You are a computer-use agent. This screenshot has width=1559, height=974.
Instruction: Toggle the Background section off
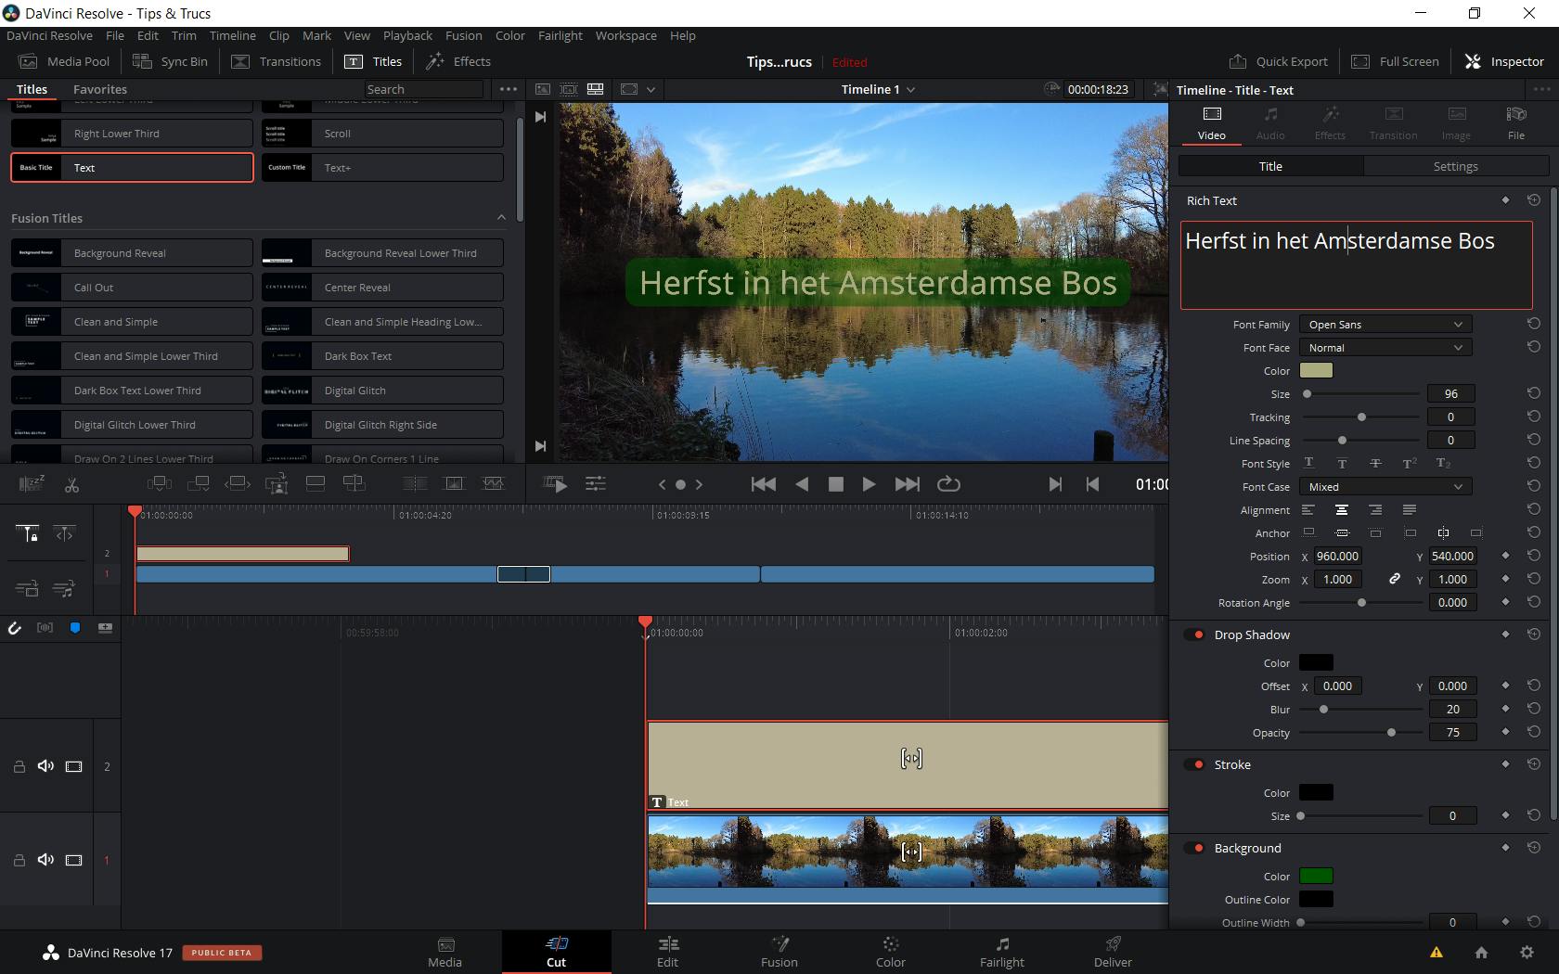(x=1194, y=848)
